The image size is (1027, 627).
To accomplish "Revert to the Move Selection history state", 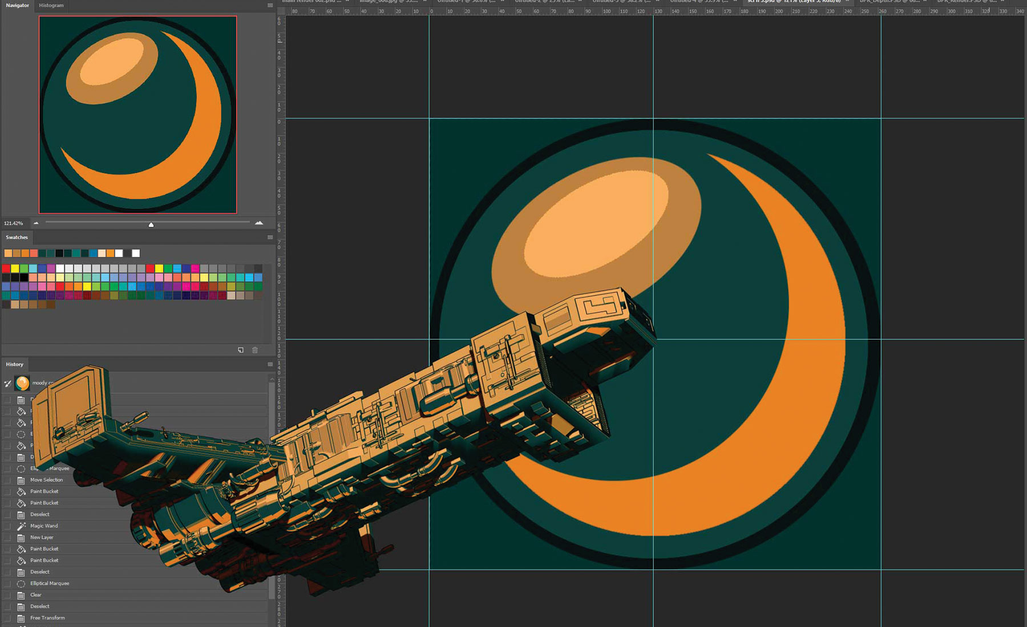I will pos(47,480).
